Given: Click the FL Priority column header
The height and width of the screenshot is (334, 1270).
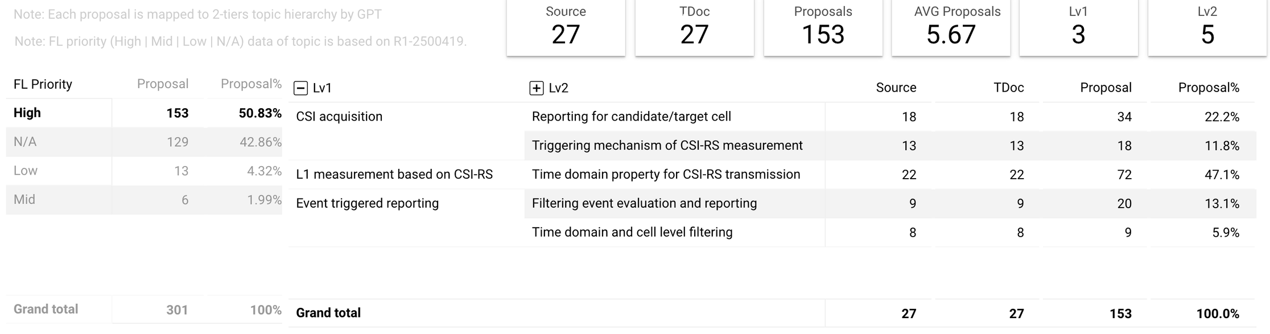Looking at the screenshot, I should coord(43,84).
